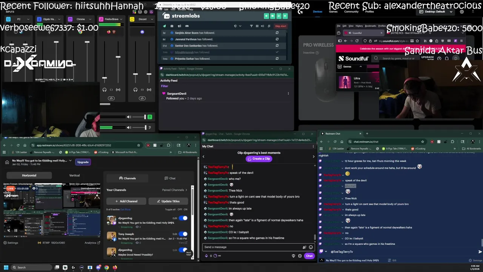
Task: Replay Priyanka Sarkar follow alert
Action: (277, 59)
